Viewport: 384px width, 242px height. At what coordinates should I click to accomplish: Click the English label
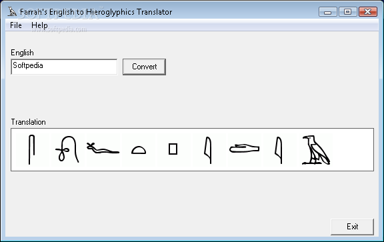pos(22,53)
